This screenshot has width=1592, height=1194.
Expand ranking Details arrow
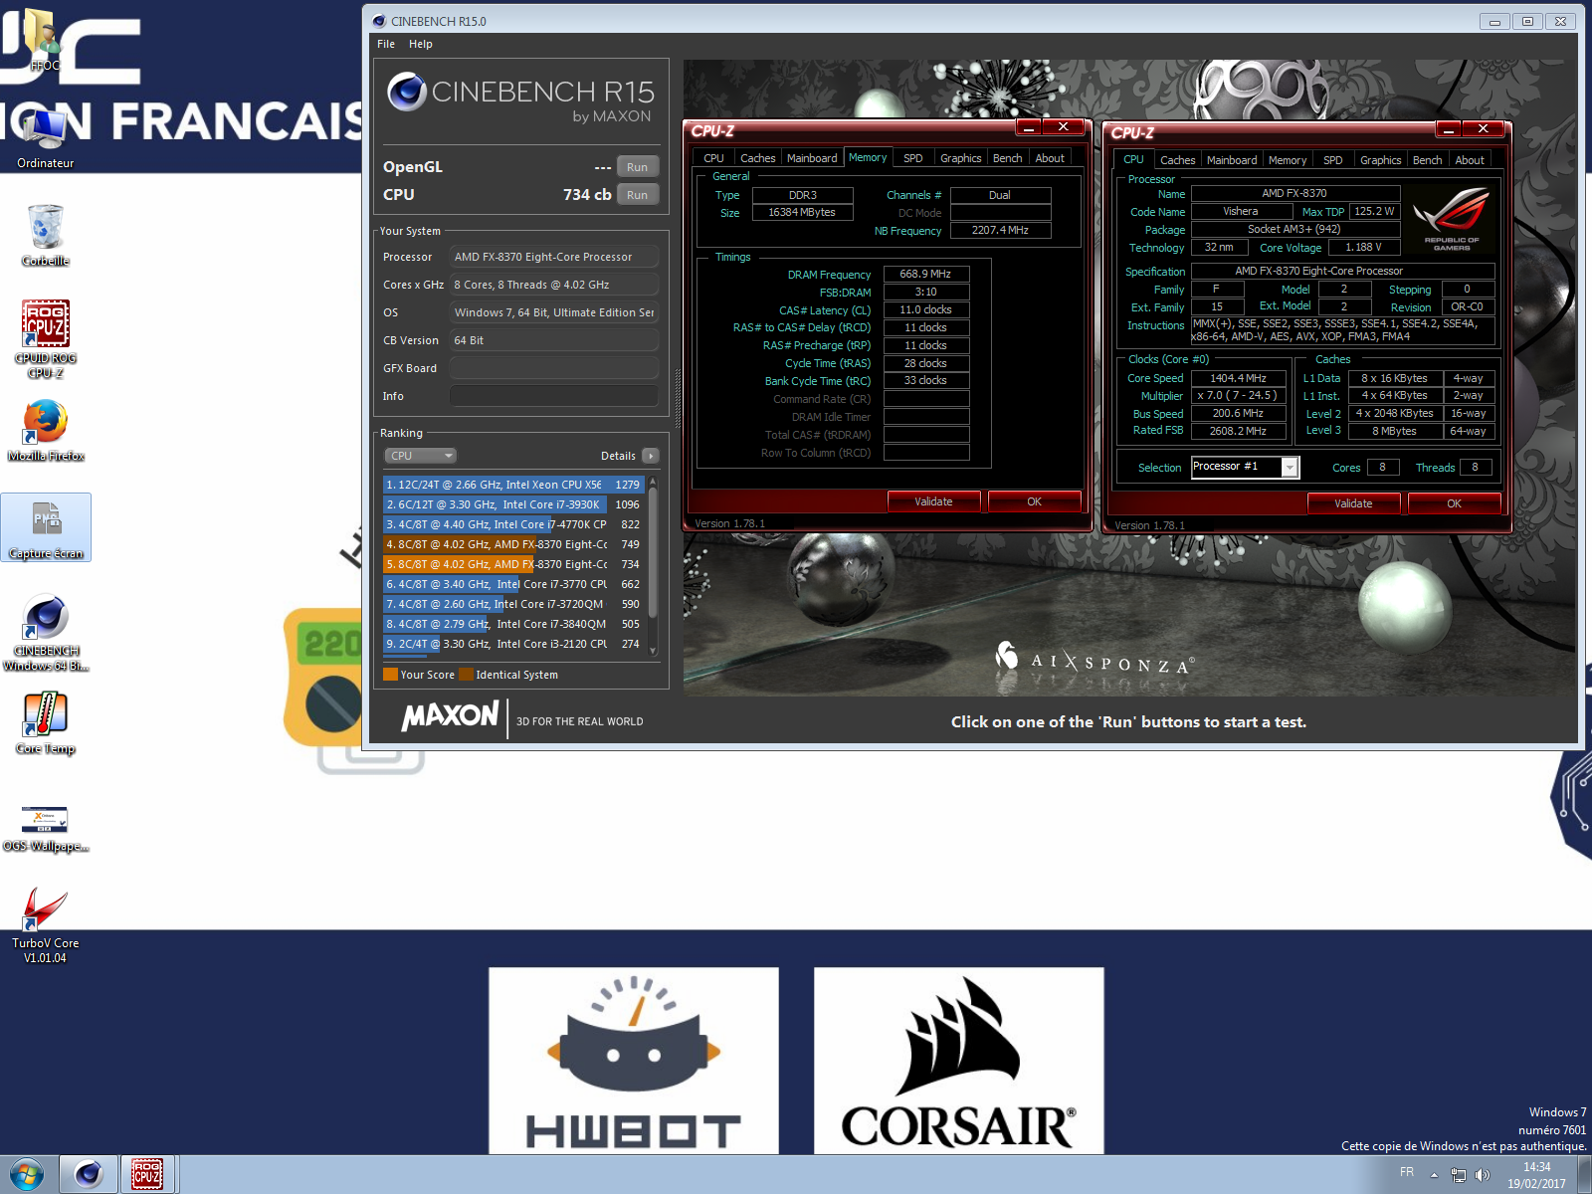click(651, 456)
